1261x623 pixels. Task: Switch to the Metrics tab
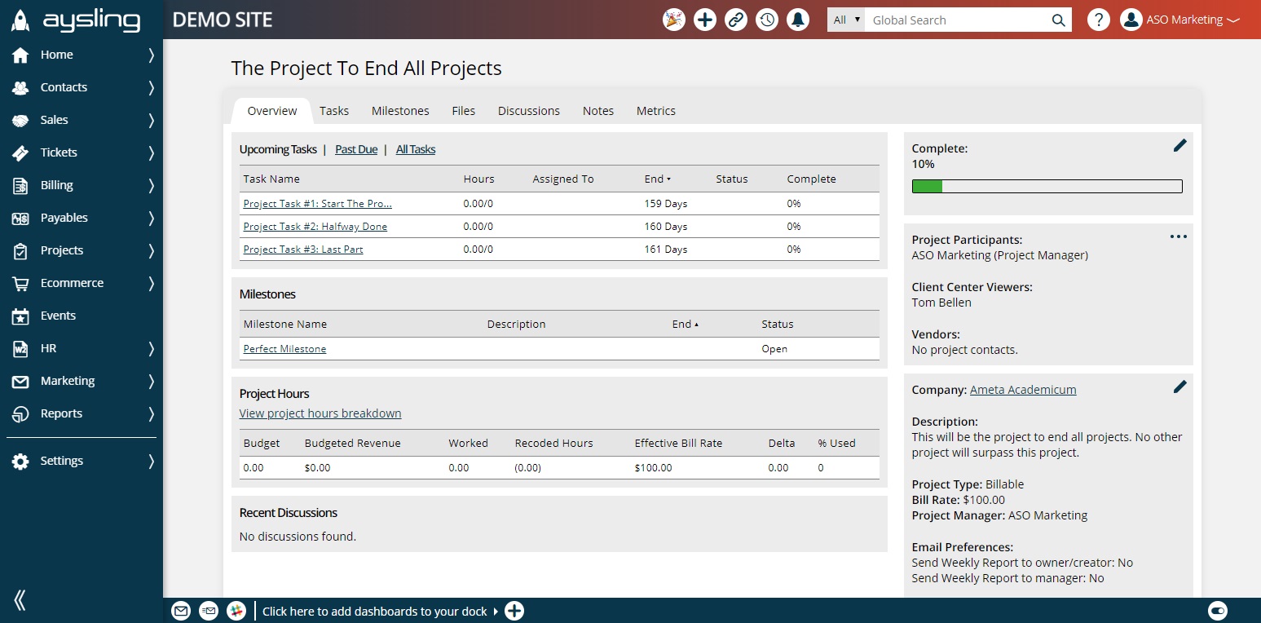coord(656,111)
